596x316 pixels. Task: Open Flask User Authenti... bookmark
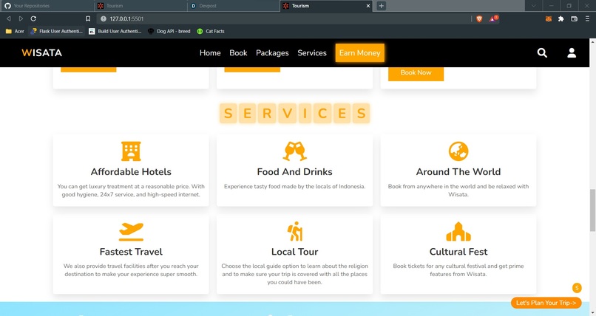coord(57,31)
